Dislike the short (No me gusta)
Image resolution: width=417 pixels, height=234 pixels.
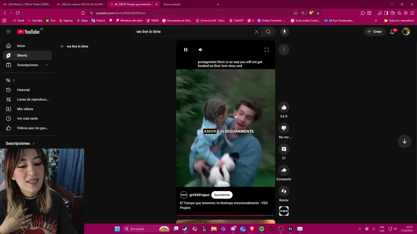click(284, 128)
